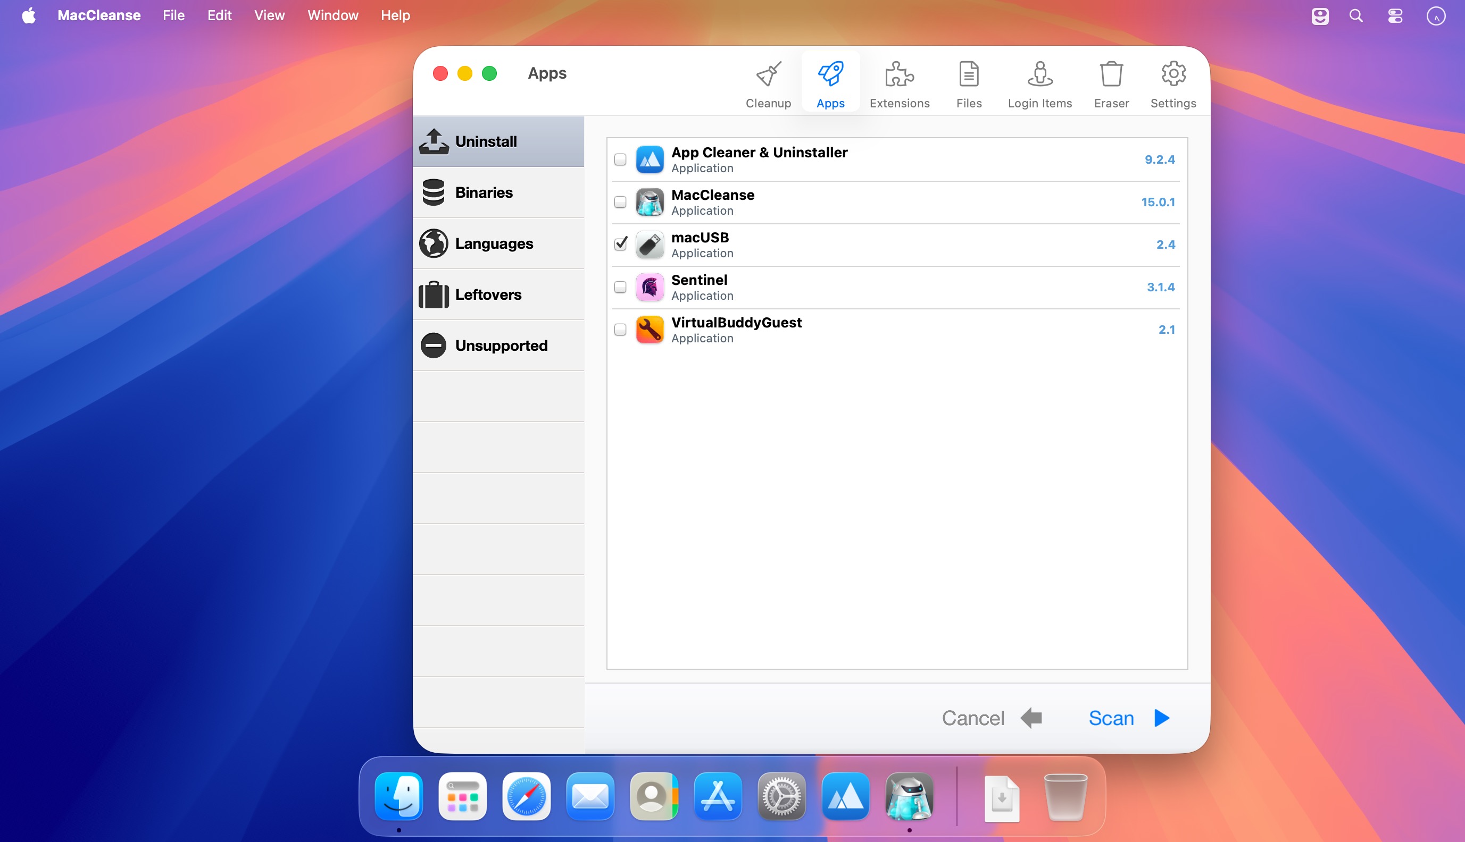Click the Cancel button

coord(992,718)
